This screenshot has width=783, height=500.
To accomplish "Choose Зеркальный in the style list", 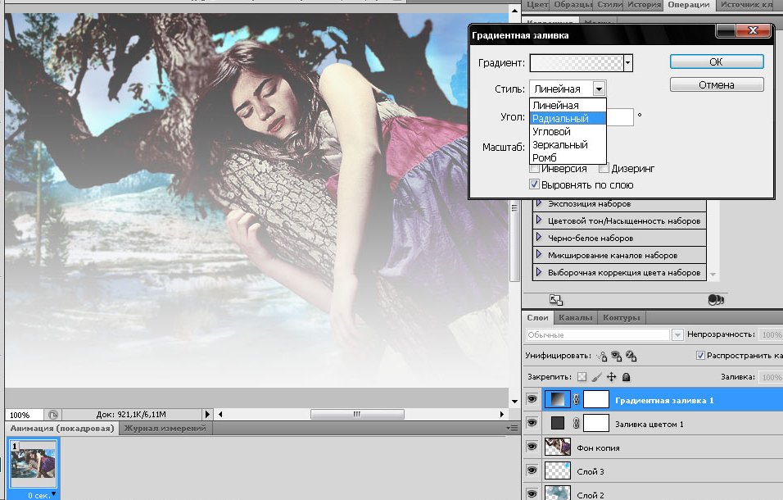I will point(568,144).
